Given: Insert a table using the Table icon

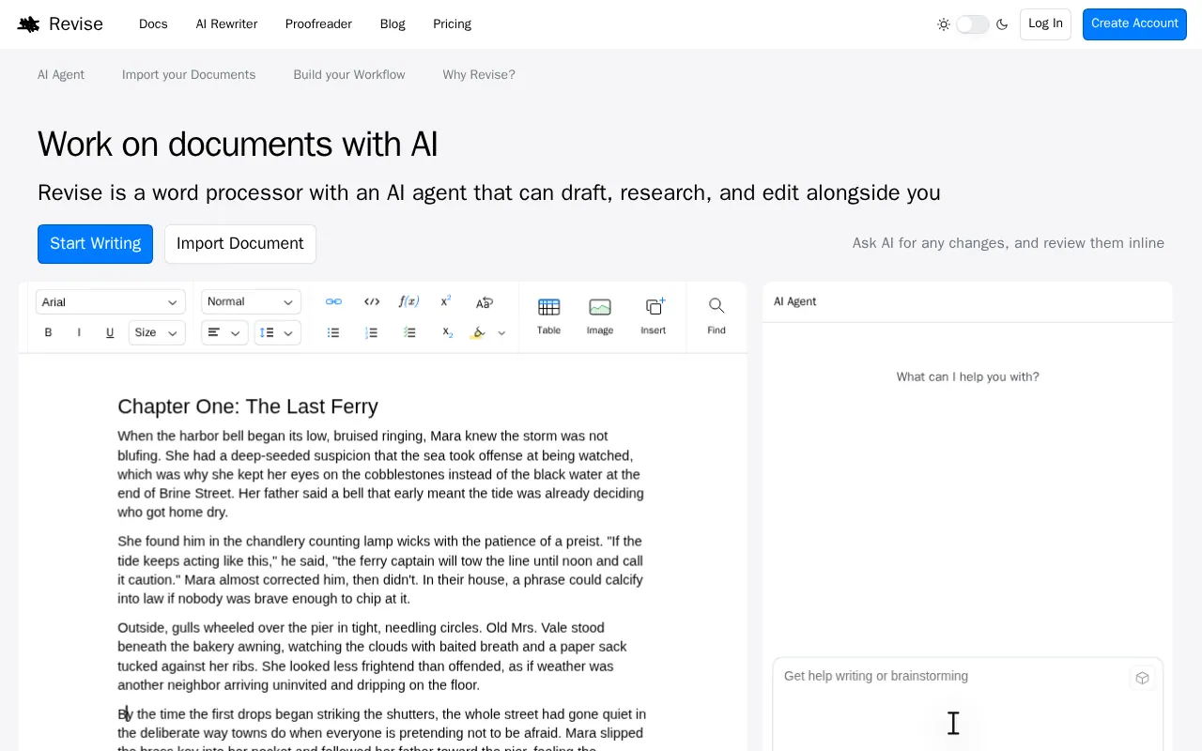Looking at the screenshot, I should 549,316.
